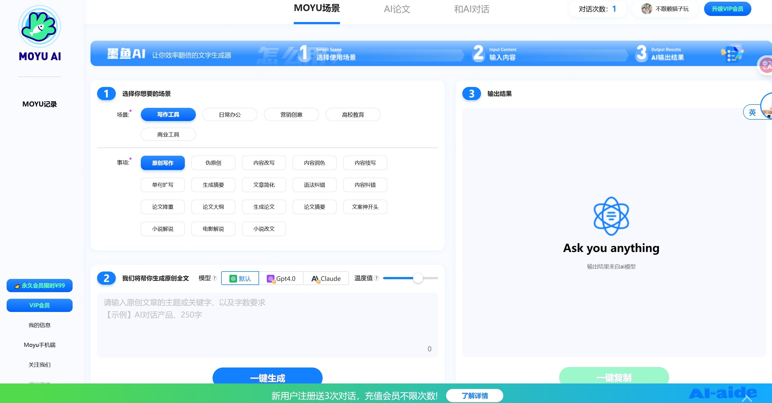Click the MOYU AI hand logo
This screenshot has width=772, height=403.
pos(40,26)
